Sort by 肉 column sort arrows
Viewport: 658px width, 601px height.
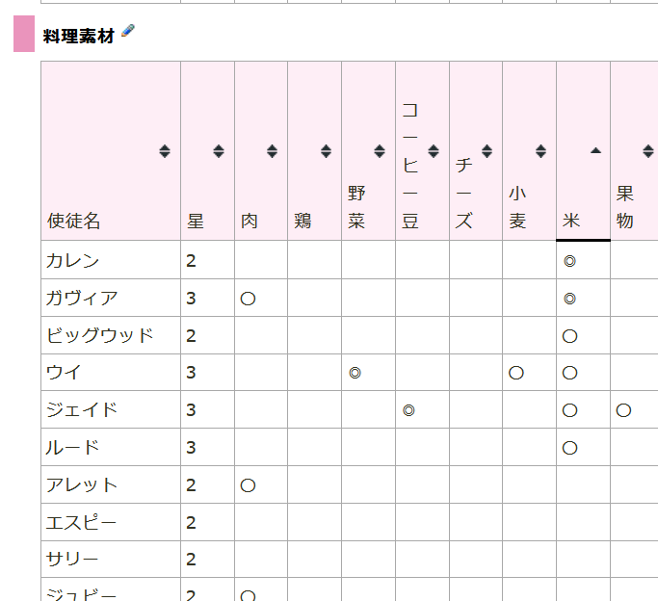pos(272,151)
